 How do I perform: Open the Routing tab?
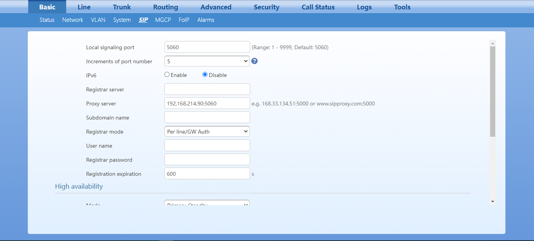coord(165,7)
